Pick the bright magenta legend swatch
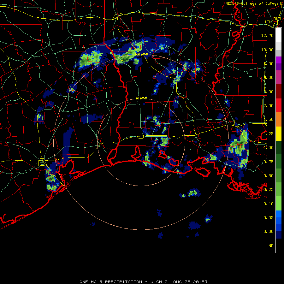 point(279,60)
